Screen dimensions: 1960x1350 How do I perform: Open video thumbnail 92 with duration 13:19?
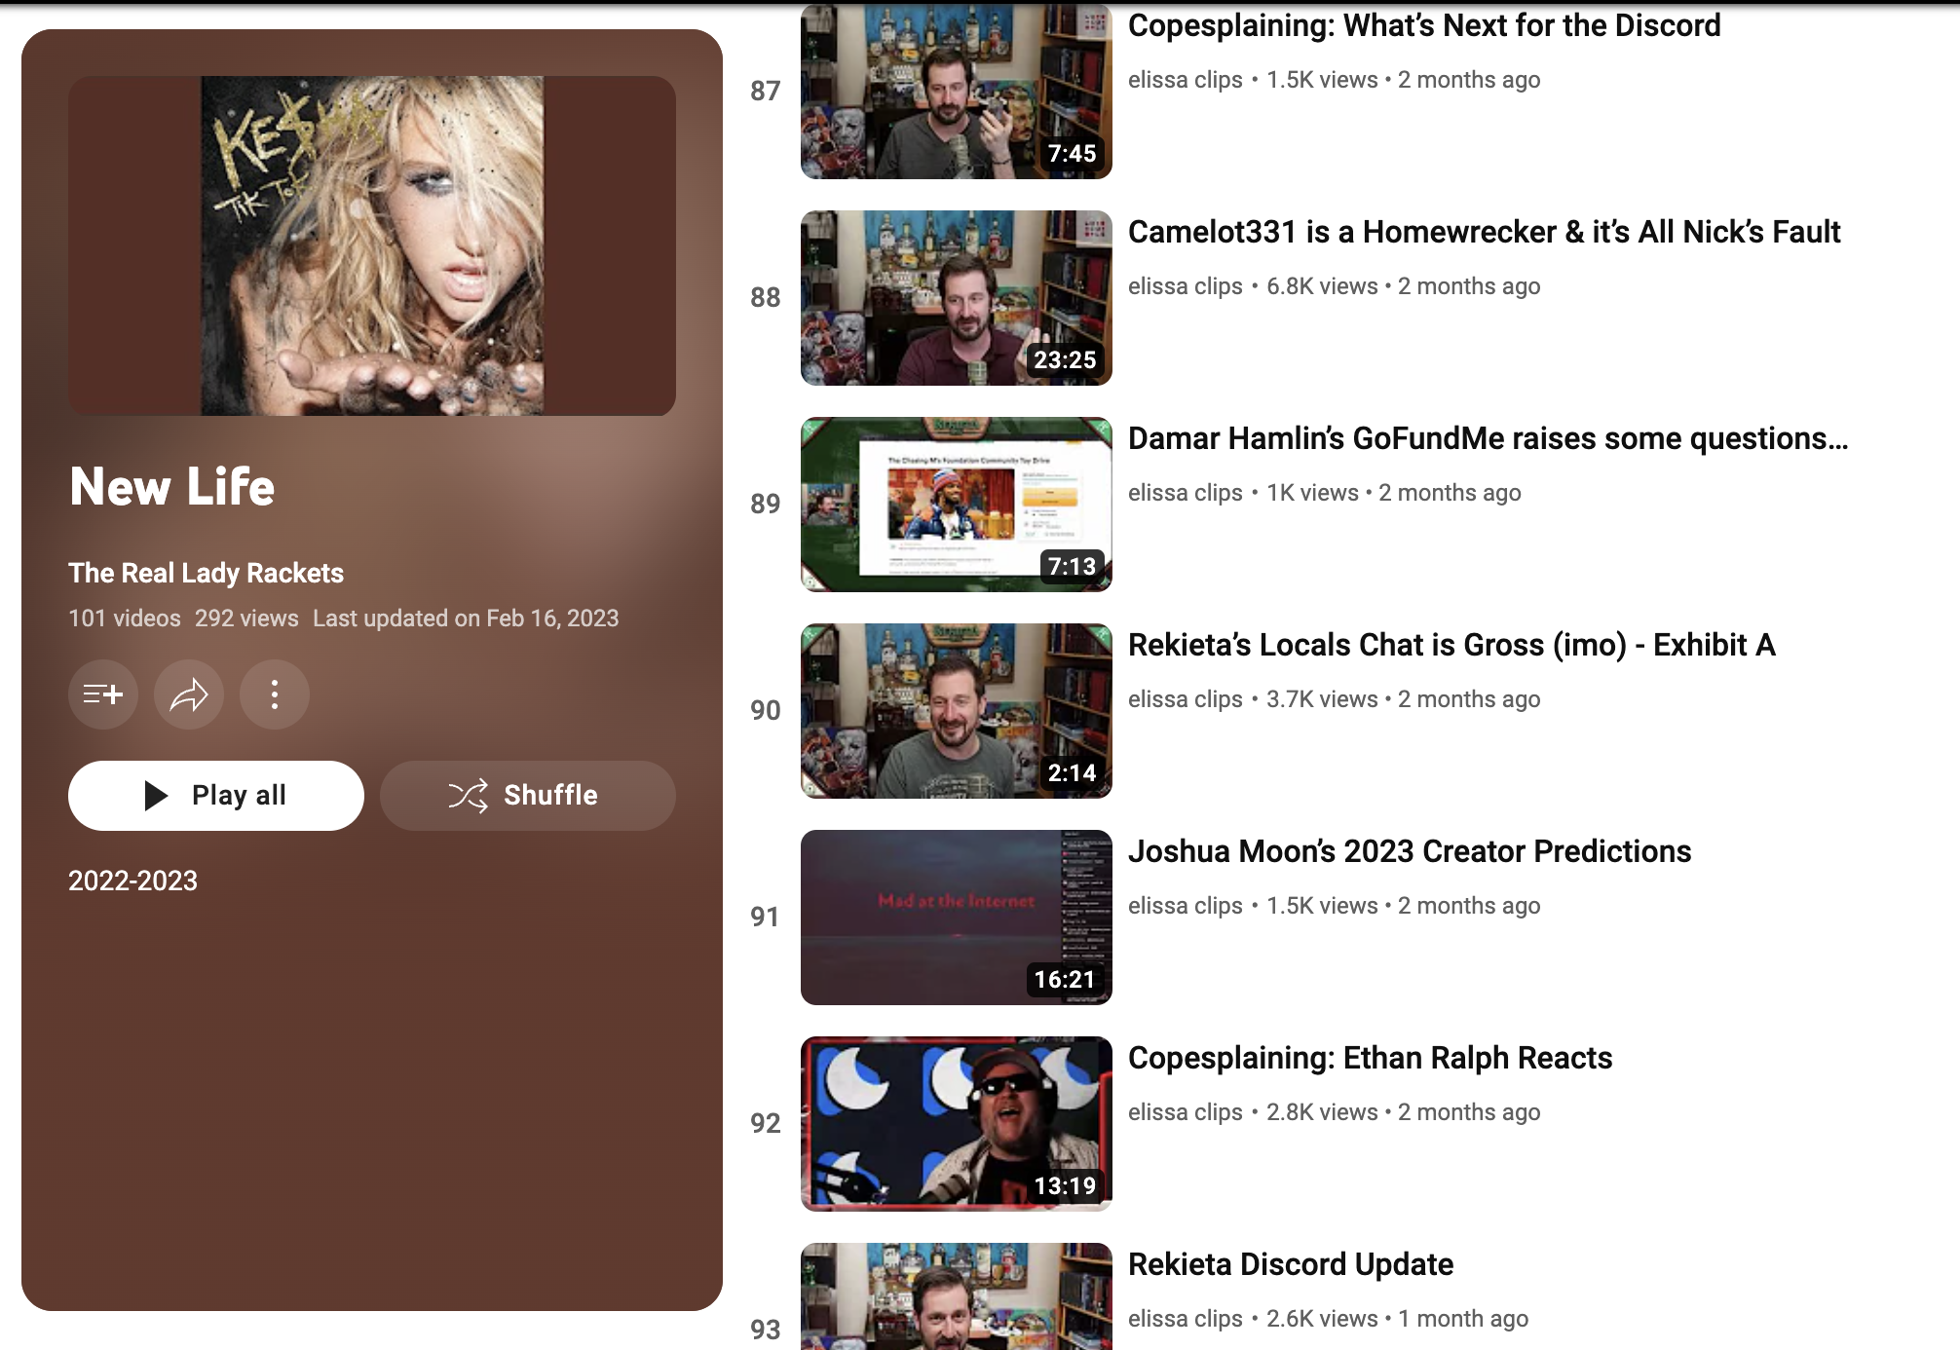[957, 1124]
